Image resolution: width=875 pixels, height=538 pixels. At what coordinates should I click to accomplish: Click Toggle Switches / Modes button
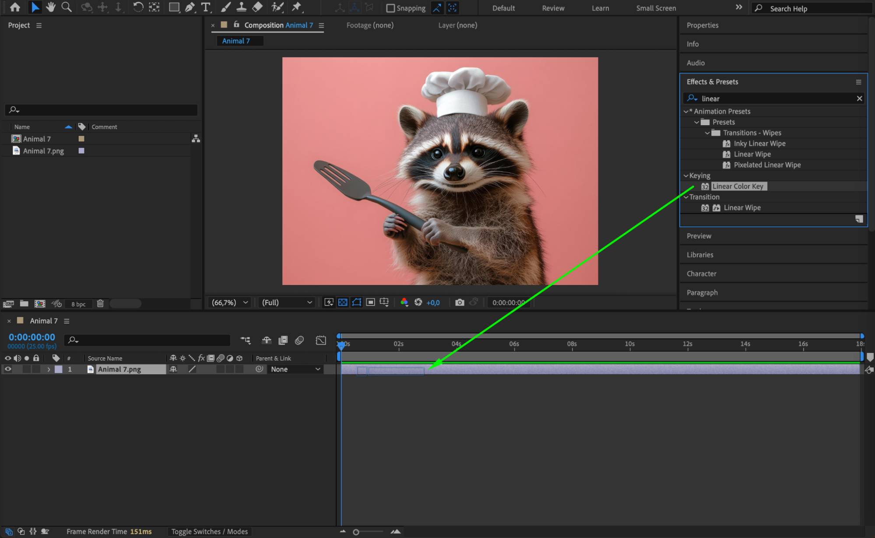click(x=209, y=531)
